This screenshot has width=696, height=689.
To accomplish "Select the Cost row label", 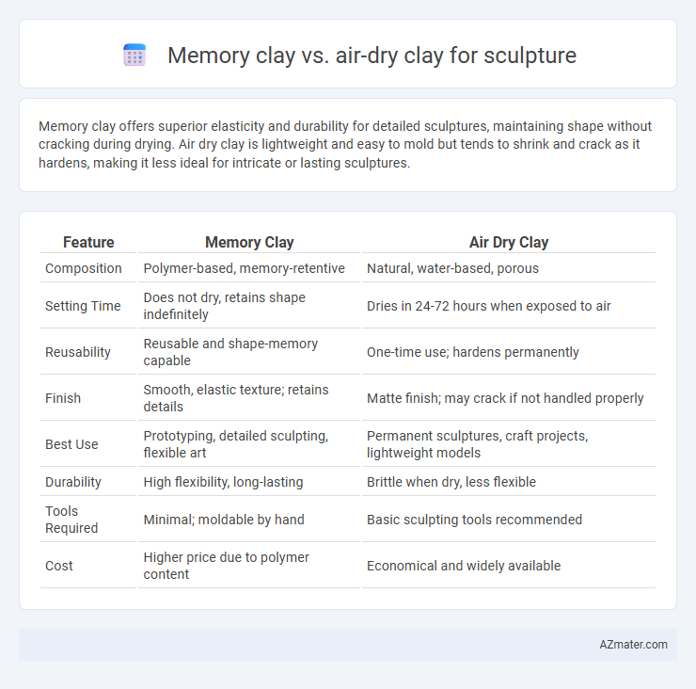I will click(x=59, y=566).
